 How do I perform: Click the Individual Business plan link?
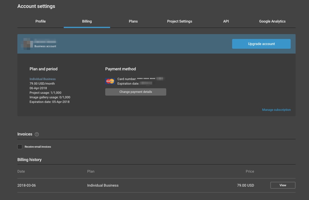pos(43,79)
